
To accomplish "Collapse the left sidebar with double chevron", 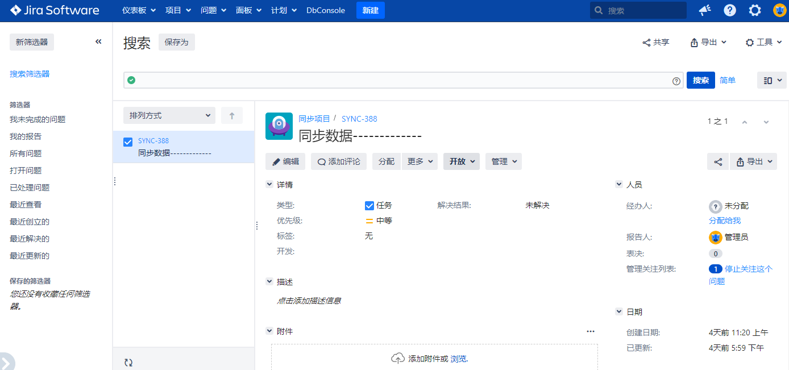I will (98, 41).
